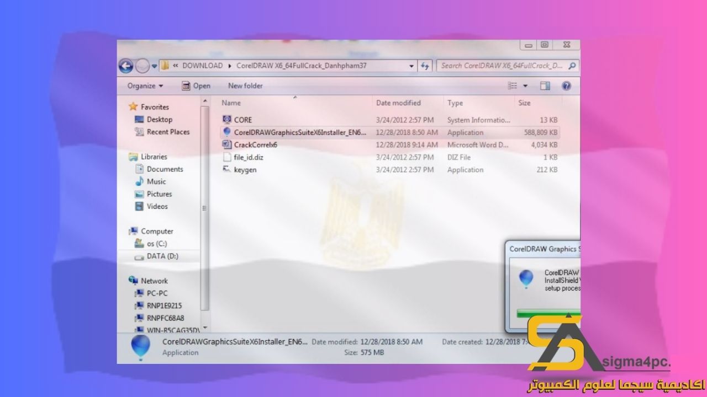707x397 pixels.
Task: Open the address bar history dropdown
Action: tap(411, 66)
